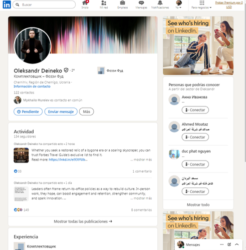Image resolution: width=246 pixels, height=250 pixels.
Task: Click the Pendiente button
Action: tap(28, 111)
